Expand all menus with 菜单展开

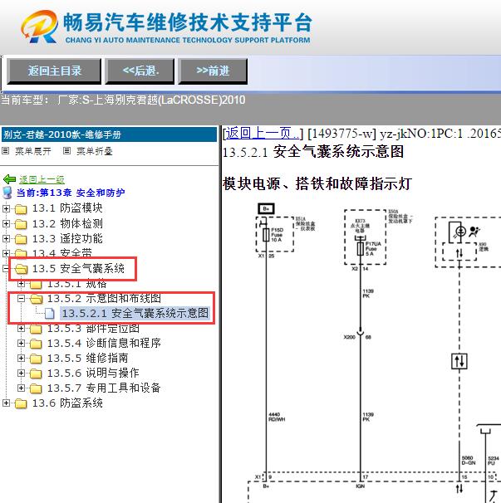click(33, 151)
